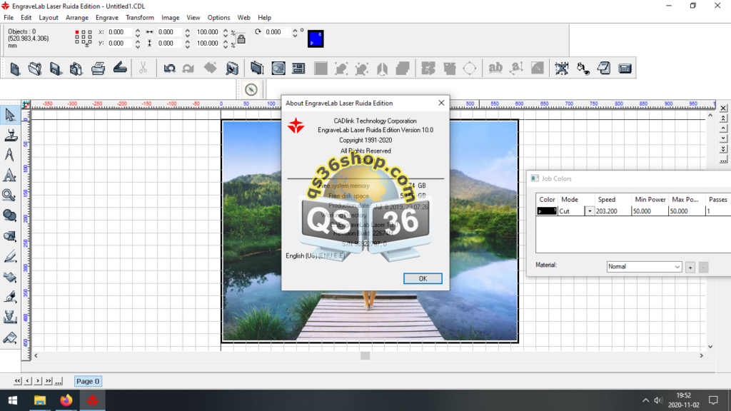This screenshot has height=411, width=731.
Task: Click the Undo toolbar icon
Action: [x=169, y=68]
